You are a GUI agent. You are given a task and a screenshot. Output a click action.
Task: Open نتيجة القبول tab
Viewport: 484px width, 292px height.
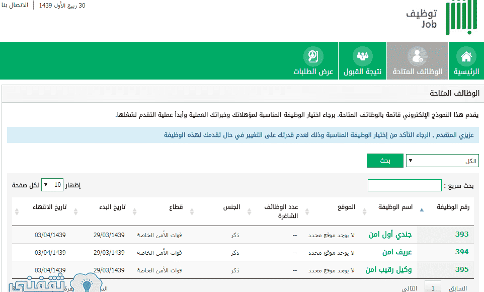362,60
